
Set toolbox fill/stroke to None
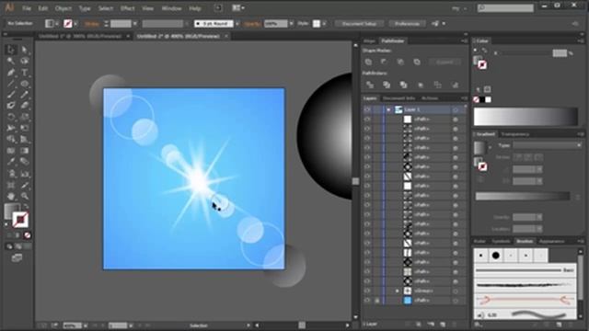(27, 235)
